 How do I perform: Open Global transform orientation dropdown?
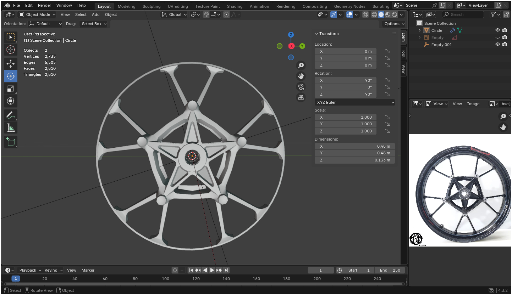[174, 15]
